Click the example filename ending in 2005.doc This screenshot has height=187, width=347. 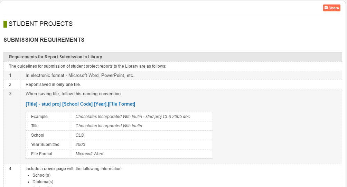pyautogui.click(x=133, y=117)
